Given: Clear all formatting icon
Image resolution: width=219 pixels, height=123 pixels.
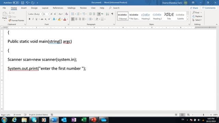Looking at the screenshot, I should pyautogui.click(x=67, y=14).
